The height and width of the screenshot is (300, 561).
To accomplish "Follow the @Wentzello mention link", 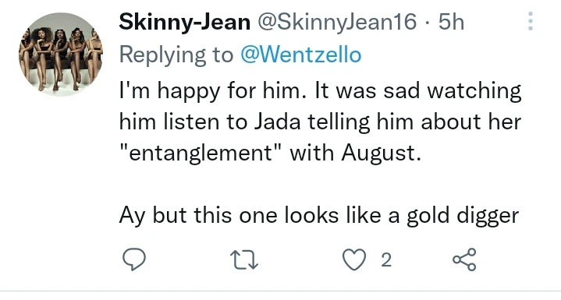I will click(300, 55).
